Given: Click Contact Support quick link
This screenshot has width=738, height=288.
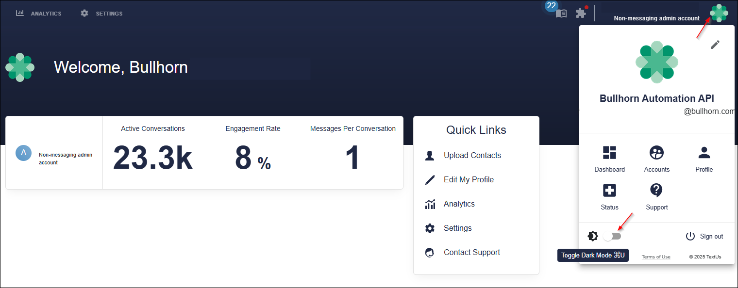Looking at the screenshot, I should 471,253.
